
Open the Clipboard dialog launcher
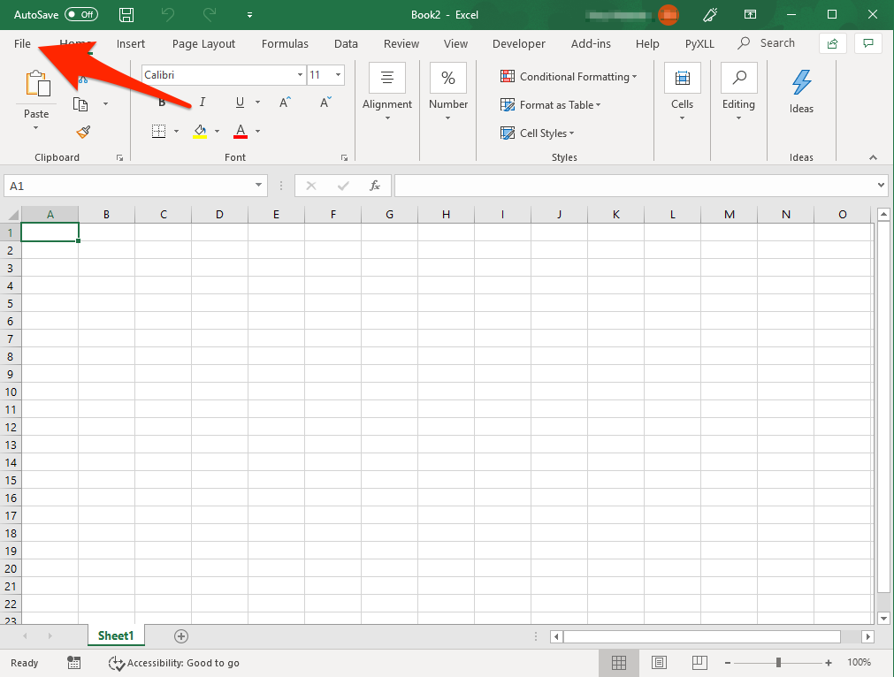coord(119,158)
